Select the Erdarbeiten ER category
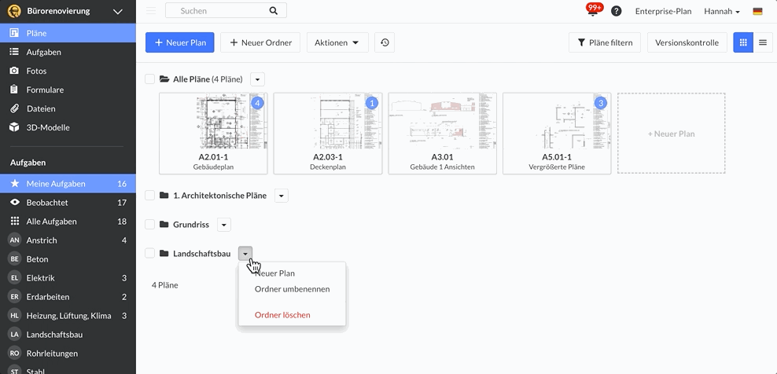777x374 pixels. (x=68, y=297)
